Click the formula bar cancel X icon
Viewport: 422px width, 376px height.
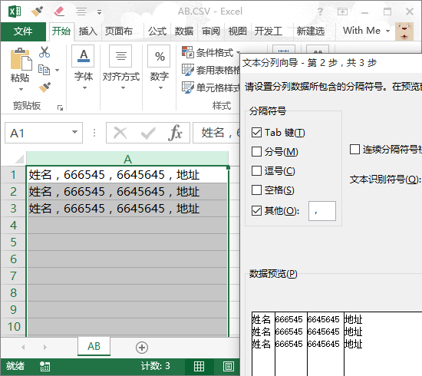120,133
